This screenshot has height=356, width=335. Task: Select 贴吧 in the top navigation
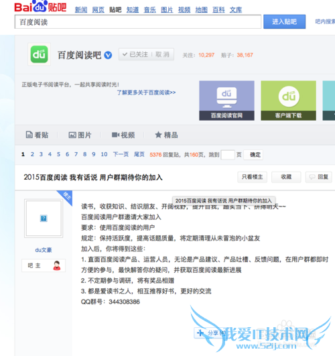[x=115, y=10]
